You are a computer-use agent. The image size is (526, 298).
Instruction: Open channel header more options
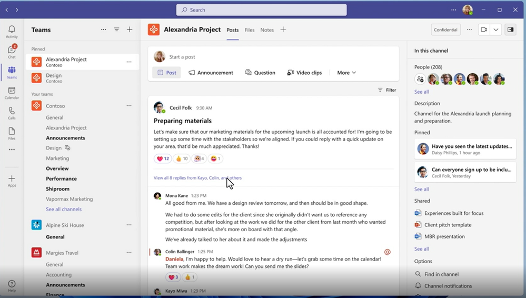[x=469, y=29]
